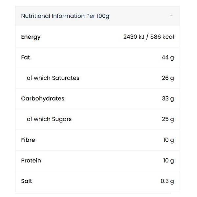The width and height of the screenshot is (197, 197).
Task: Select the Salt row label
Action: (x=27, y=181)
